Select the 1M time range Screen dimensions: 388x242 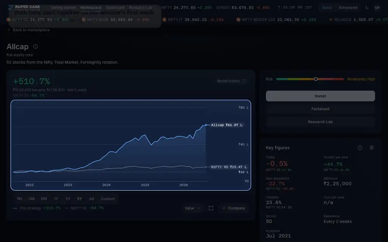point(19,199)
